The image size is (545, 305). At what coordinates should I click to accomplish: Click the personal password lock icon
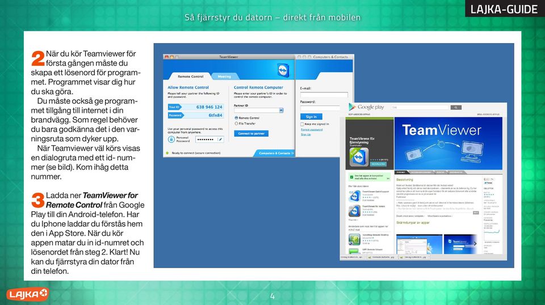click(x=171, y=139)
